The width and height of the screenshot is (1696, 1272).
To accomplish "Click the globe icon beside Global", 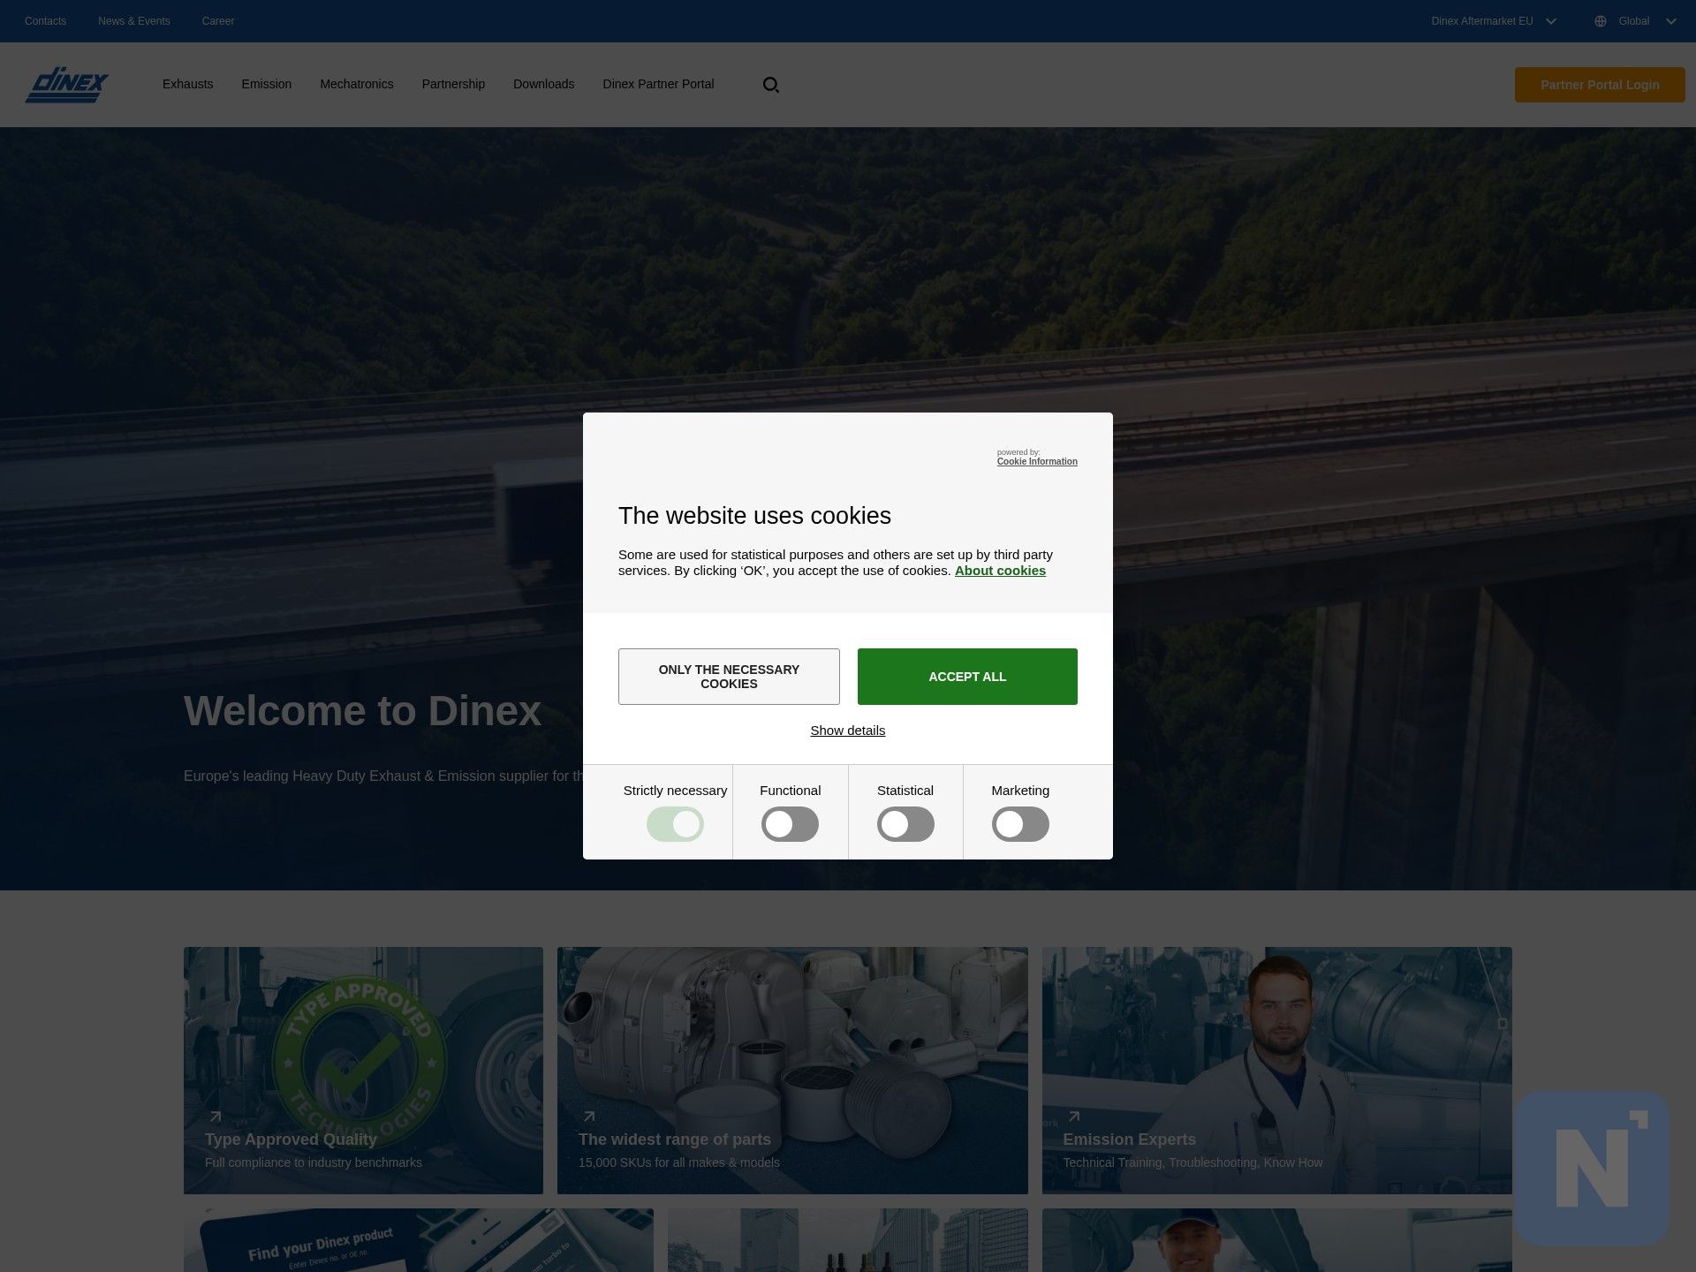I will click(1601, 21).
